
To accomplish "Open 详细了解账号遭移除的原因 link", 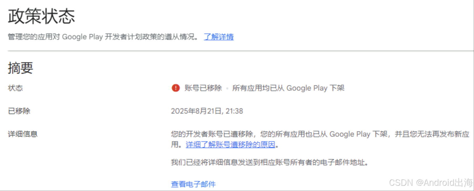I will pyautogui.click(x=230, y=144).
